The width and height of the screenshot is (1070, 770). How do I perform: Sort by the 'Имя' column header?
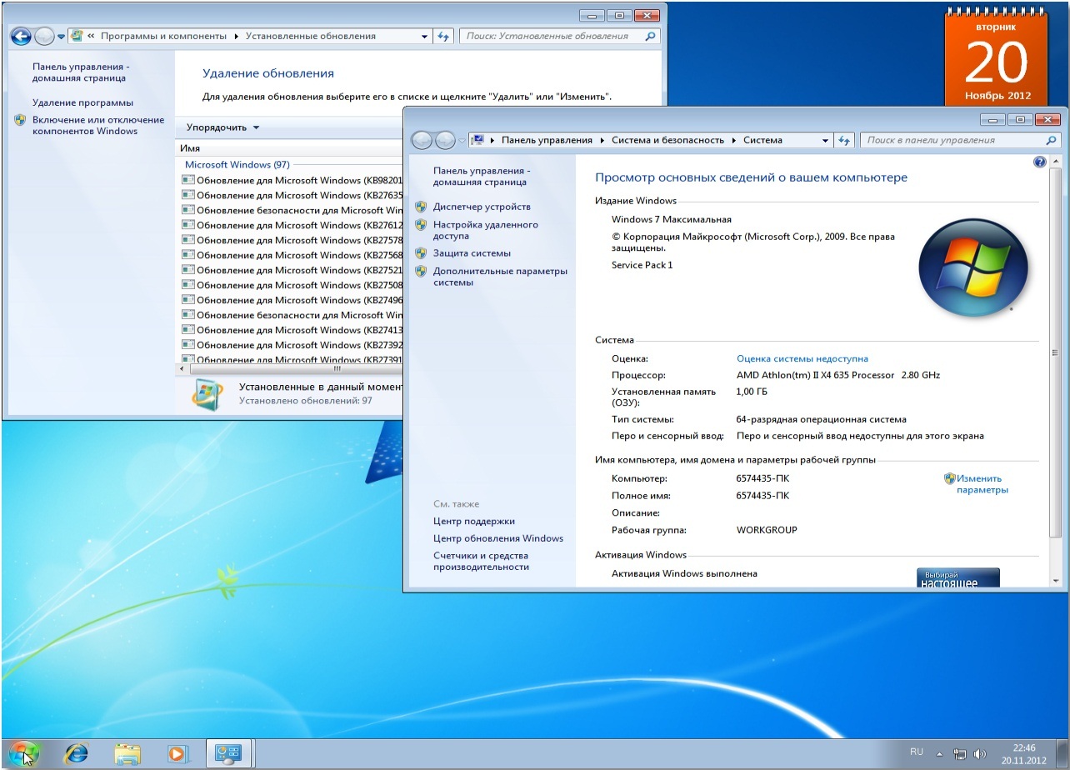[190, 147]
